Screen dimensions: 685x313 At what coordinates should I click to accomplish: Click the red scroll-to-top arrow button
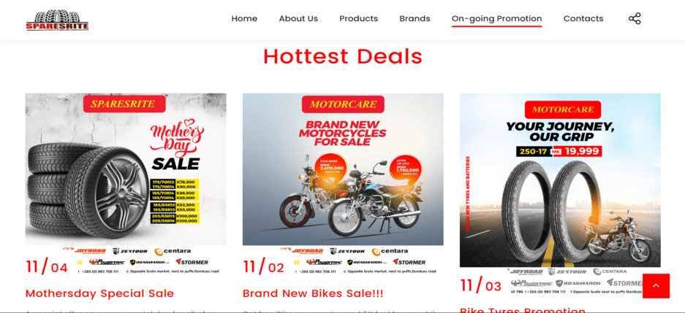tap(656, 286)
